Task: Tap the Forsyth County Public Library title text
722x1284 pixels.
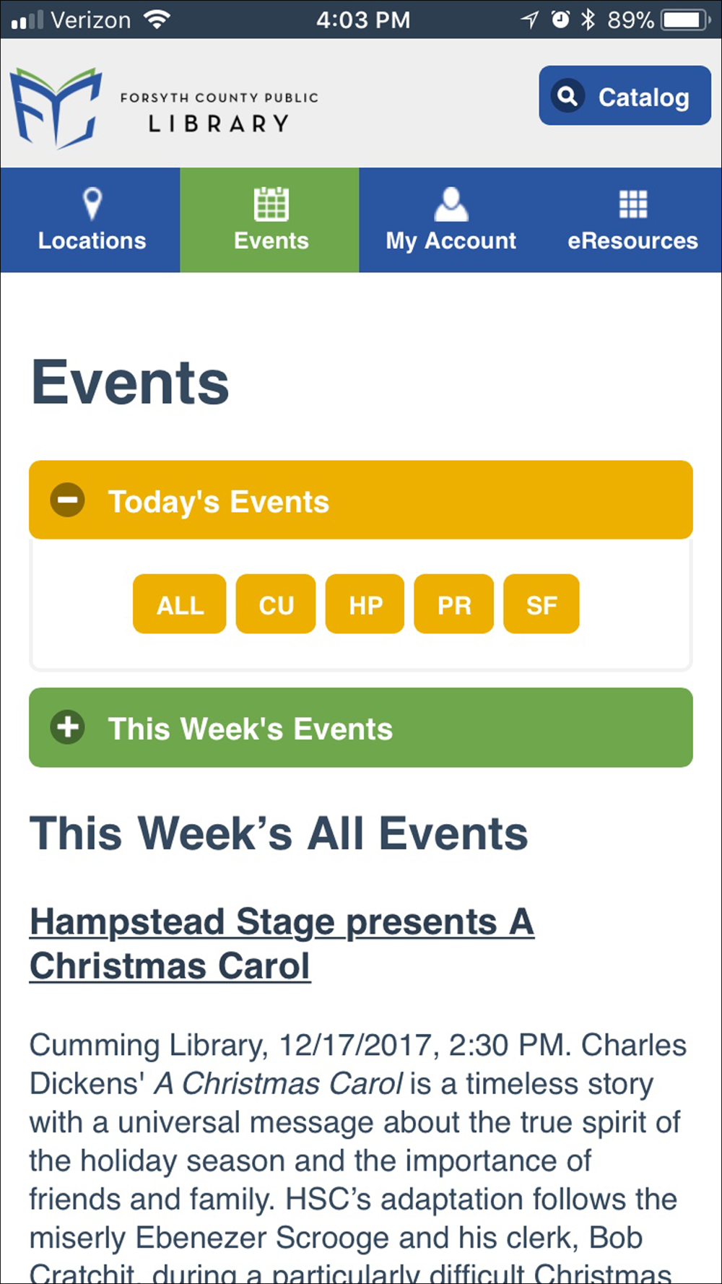Action: coord(219,112)
